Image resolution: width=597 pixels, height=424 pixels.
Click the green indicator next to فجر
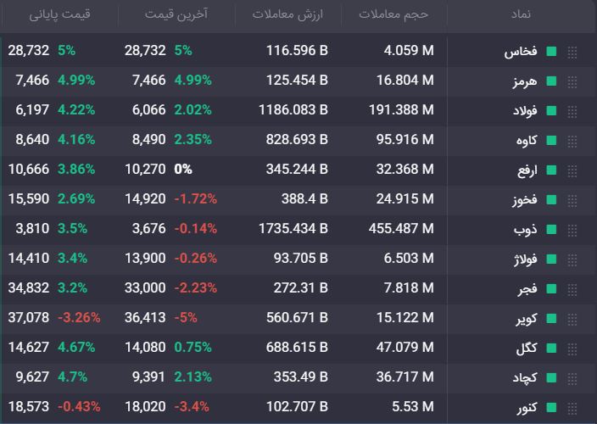click(x=551, y=288)
